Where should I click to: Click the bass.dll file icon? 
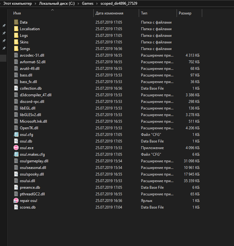coord(16,75)
